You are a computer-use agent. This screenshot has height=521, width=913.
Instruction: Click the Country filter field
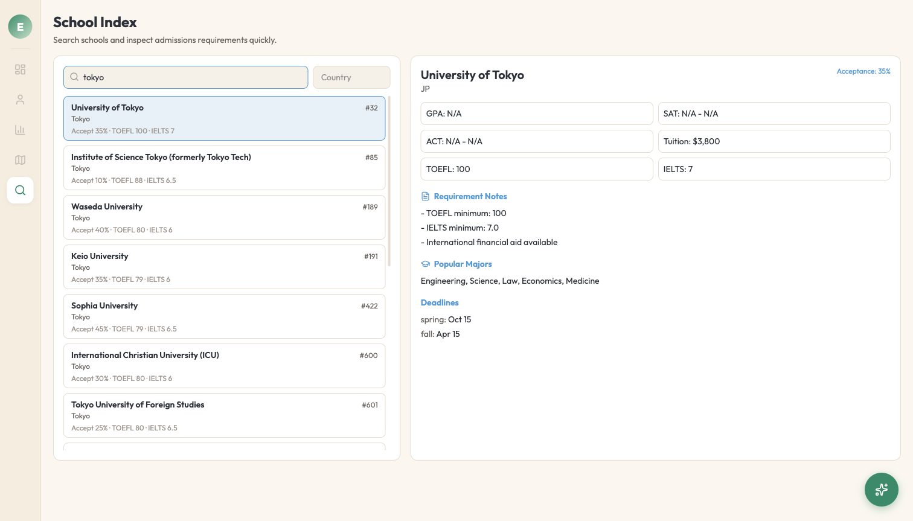click(x=351, y=77)
